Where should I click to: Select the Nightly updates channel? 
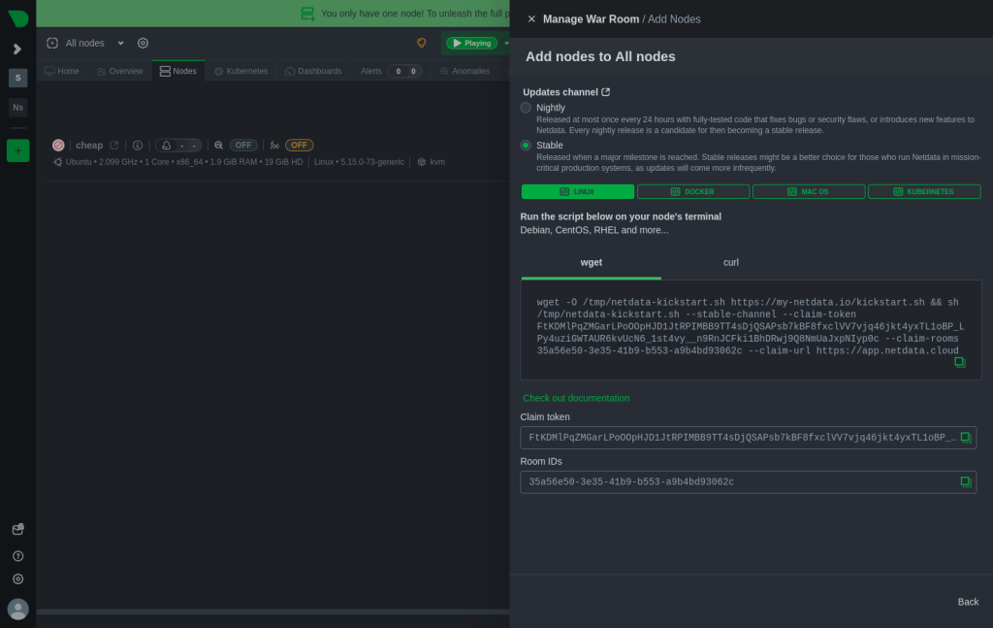(x=526, y=108)
